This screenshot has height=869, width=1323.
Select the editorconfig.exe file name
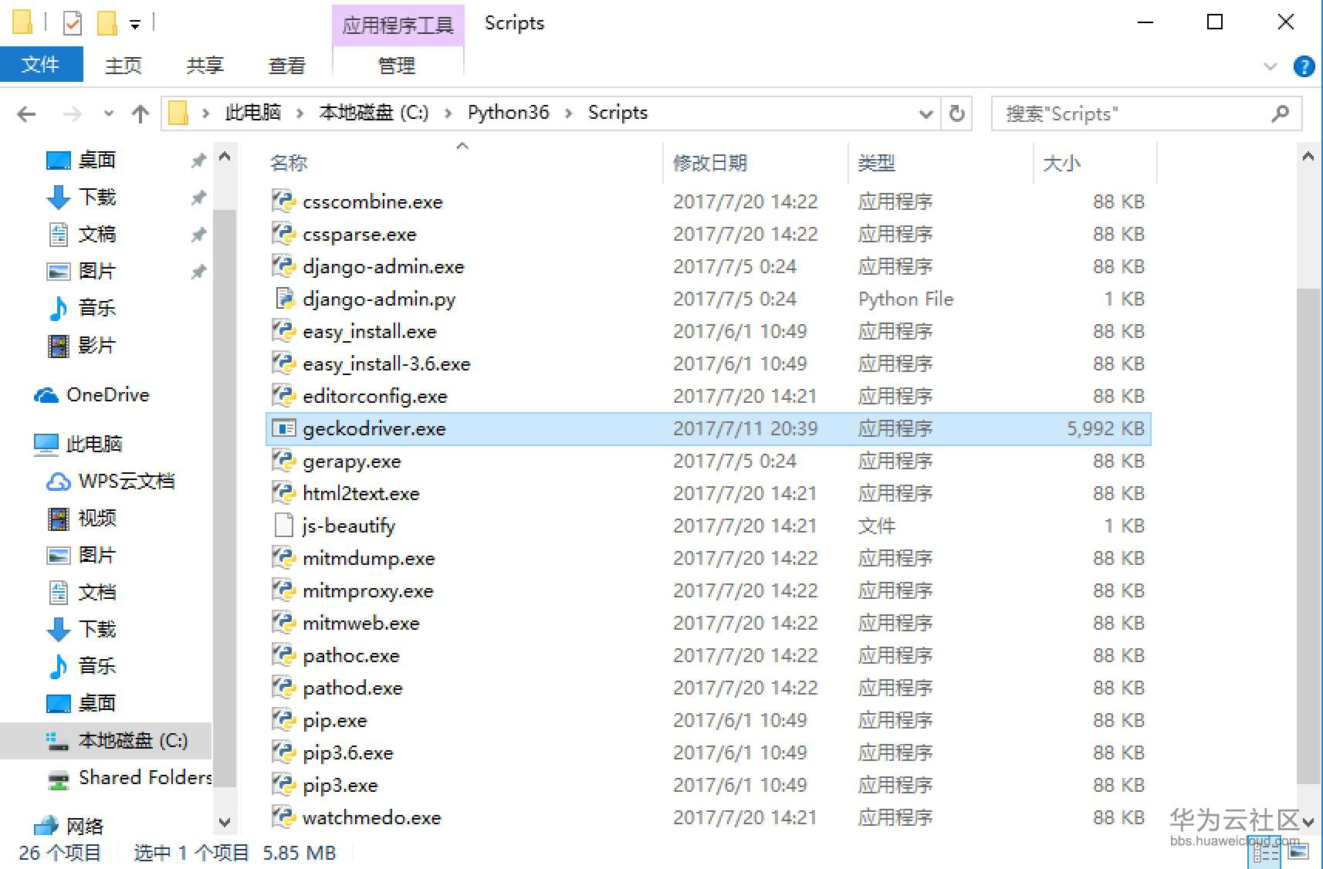[375, 396]
